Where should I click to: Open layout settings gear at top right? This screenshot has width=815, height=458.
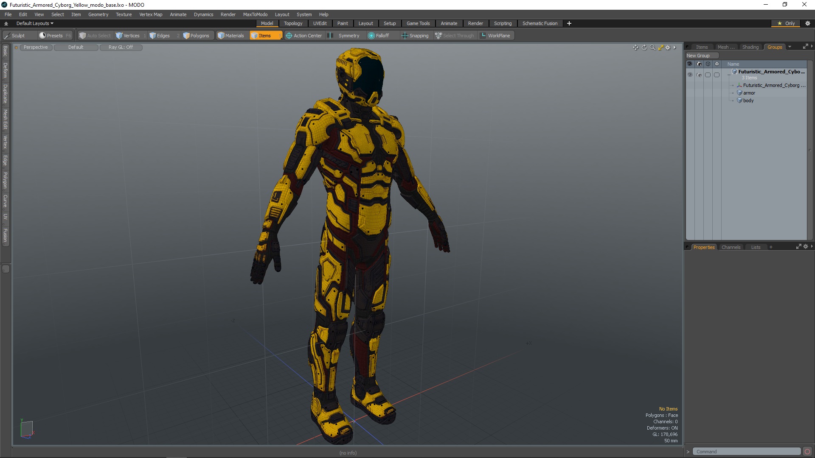tap(808, 23)
